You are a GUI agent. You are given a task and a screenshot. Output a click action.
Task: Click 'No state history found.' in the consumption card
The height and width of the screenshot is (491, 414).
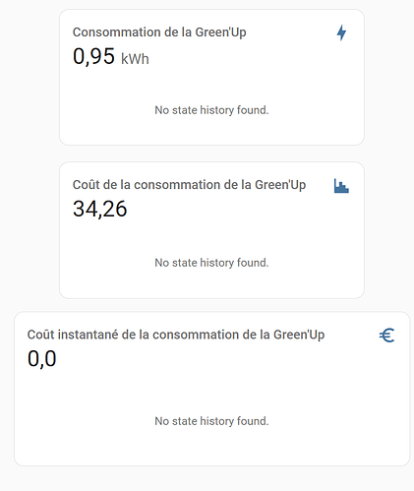[x=211, y=110]
